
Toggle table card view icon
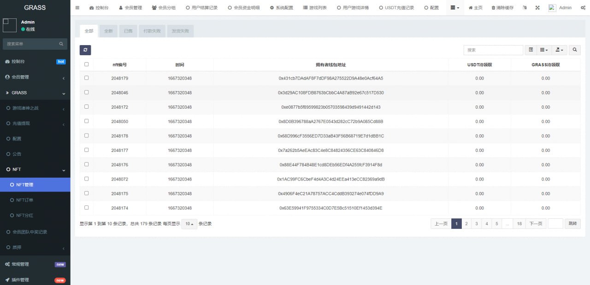(531, 50)
